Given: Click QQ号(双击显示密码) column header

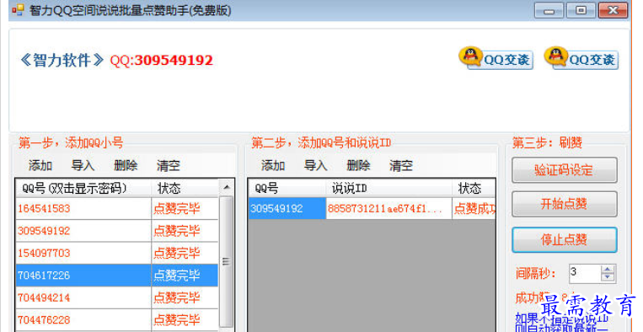Looking at the screenshot, I should [83, 188].
